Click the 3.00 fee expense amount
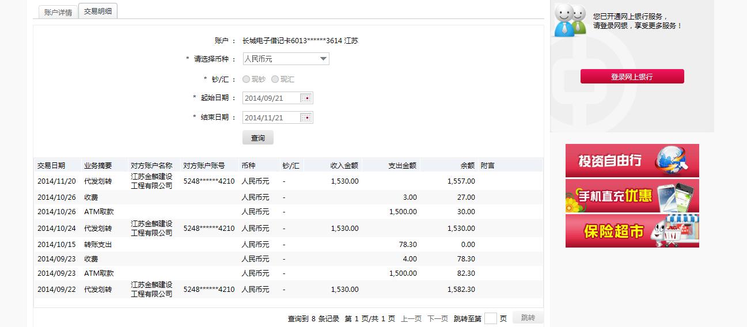Image resolution: width=747 pixels, height=327 pixels. [x=410, y=197]
